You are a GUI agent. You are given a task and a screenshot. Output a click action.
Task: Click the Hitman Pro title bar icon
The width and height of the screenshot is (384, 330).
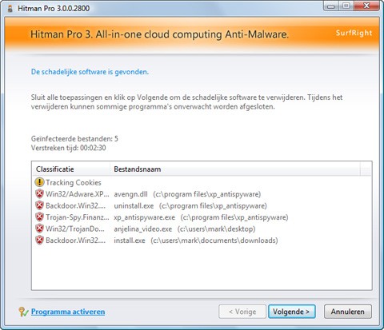10,9
